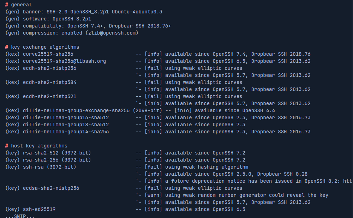This screenshot has width=353, height=218.
Task: Click 'available since OpenSSH 2.5.0, Dropbear SSH 0.28'
Action: tap(237, 174)
